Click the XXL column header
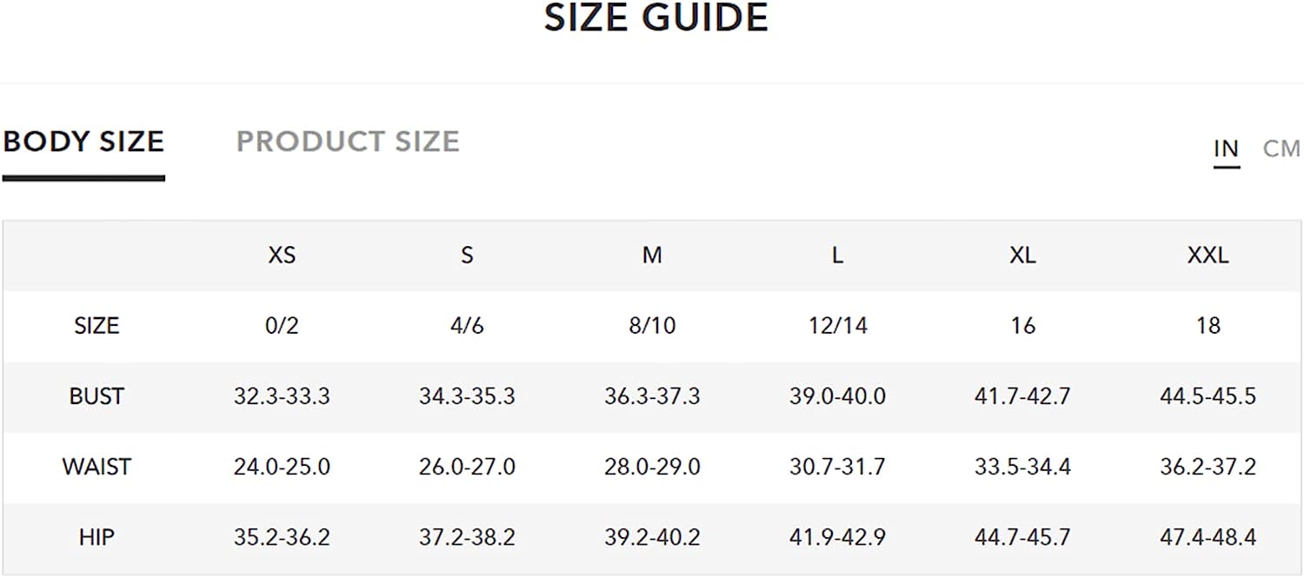The width and height of the screenshot is (1304, 578). (x=1208, y=255)
